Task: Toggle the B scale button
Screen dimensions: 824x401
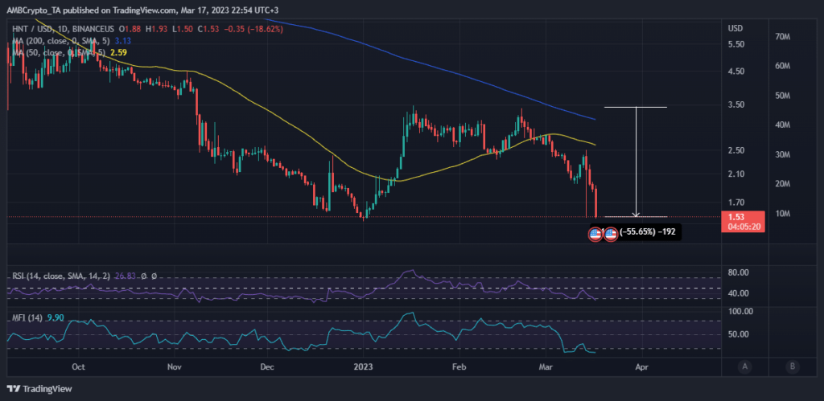Action: coord(793,366)
